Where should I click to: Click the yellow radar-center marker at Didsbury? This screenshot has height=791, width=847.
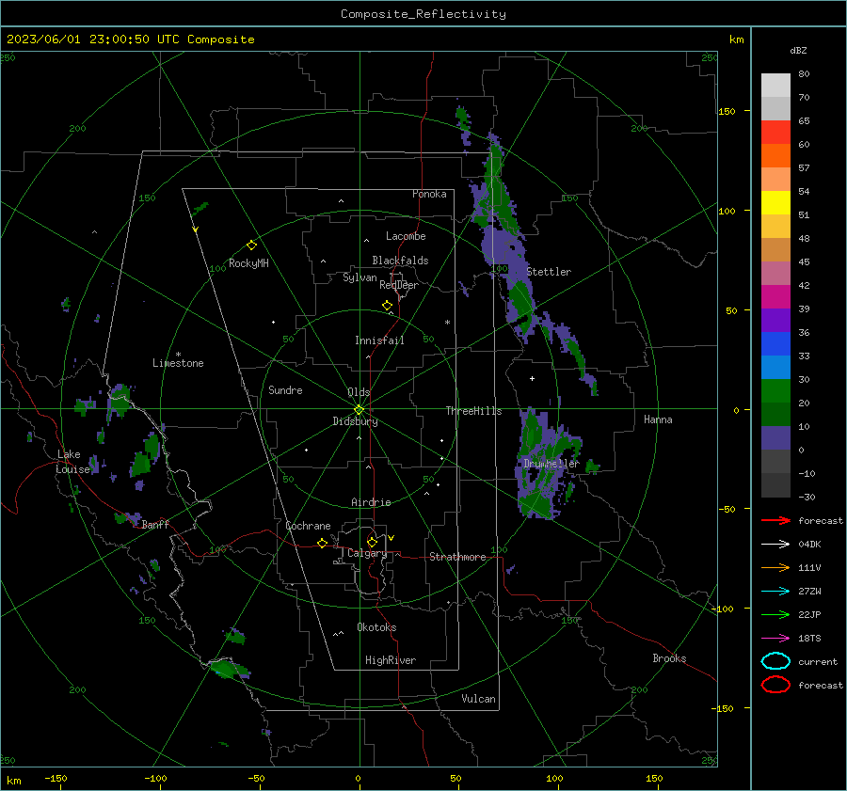click(360, 410)
